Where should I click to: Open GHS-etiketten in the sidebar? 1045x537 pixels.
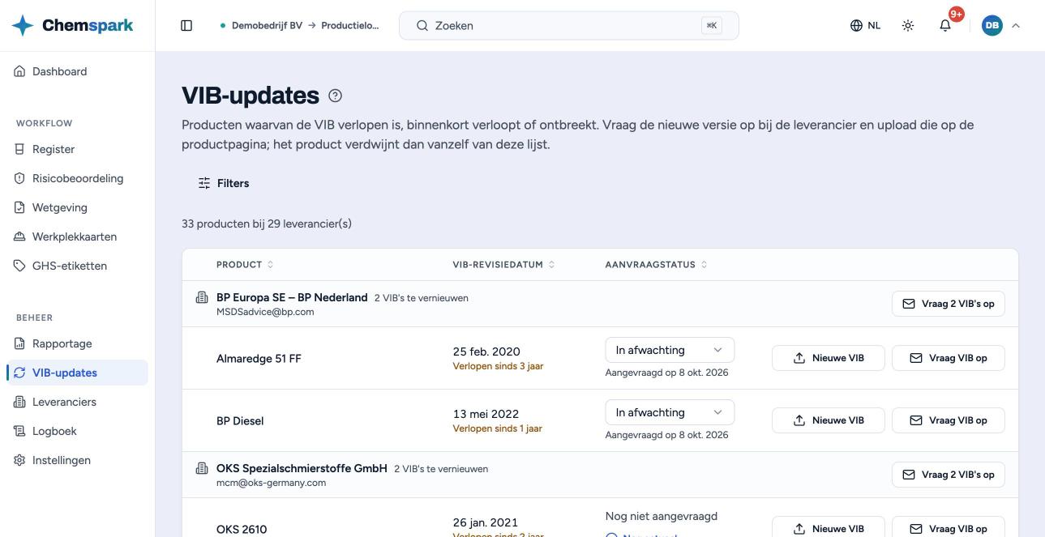(x=77, y=266)
